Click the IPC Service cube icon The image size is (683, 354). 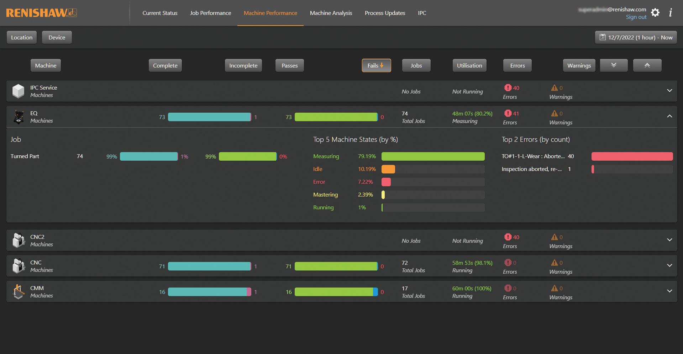18,91
